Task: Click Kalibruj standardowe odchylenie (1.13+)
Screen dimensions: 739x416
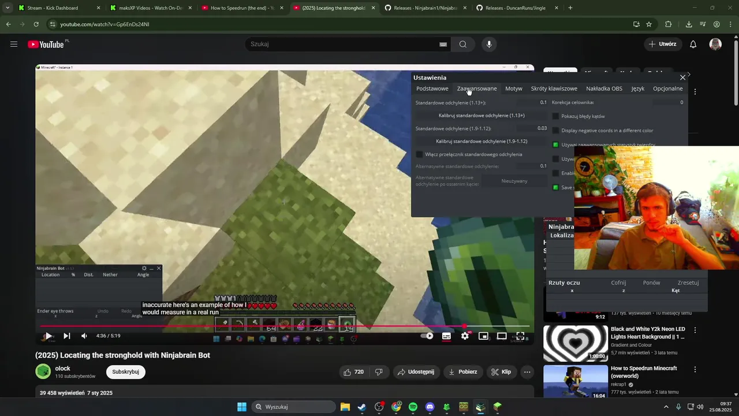Action: [x=482, y=116]
